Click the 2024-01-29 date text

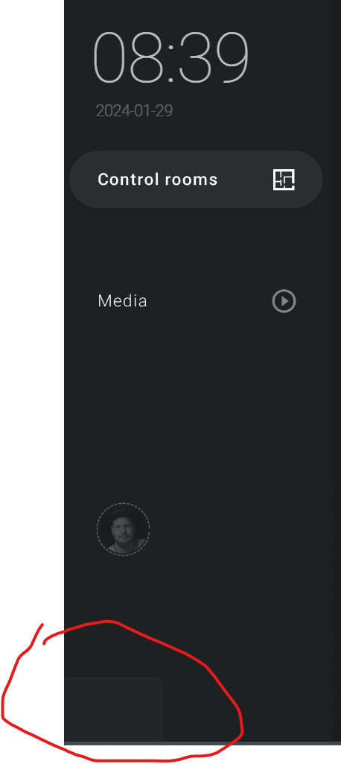[x=134, y=110]
